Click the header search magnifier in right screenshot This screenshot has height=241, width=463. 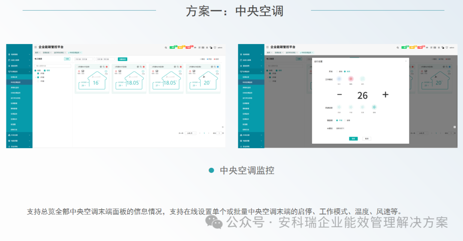click(x=398, y=48)
